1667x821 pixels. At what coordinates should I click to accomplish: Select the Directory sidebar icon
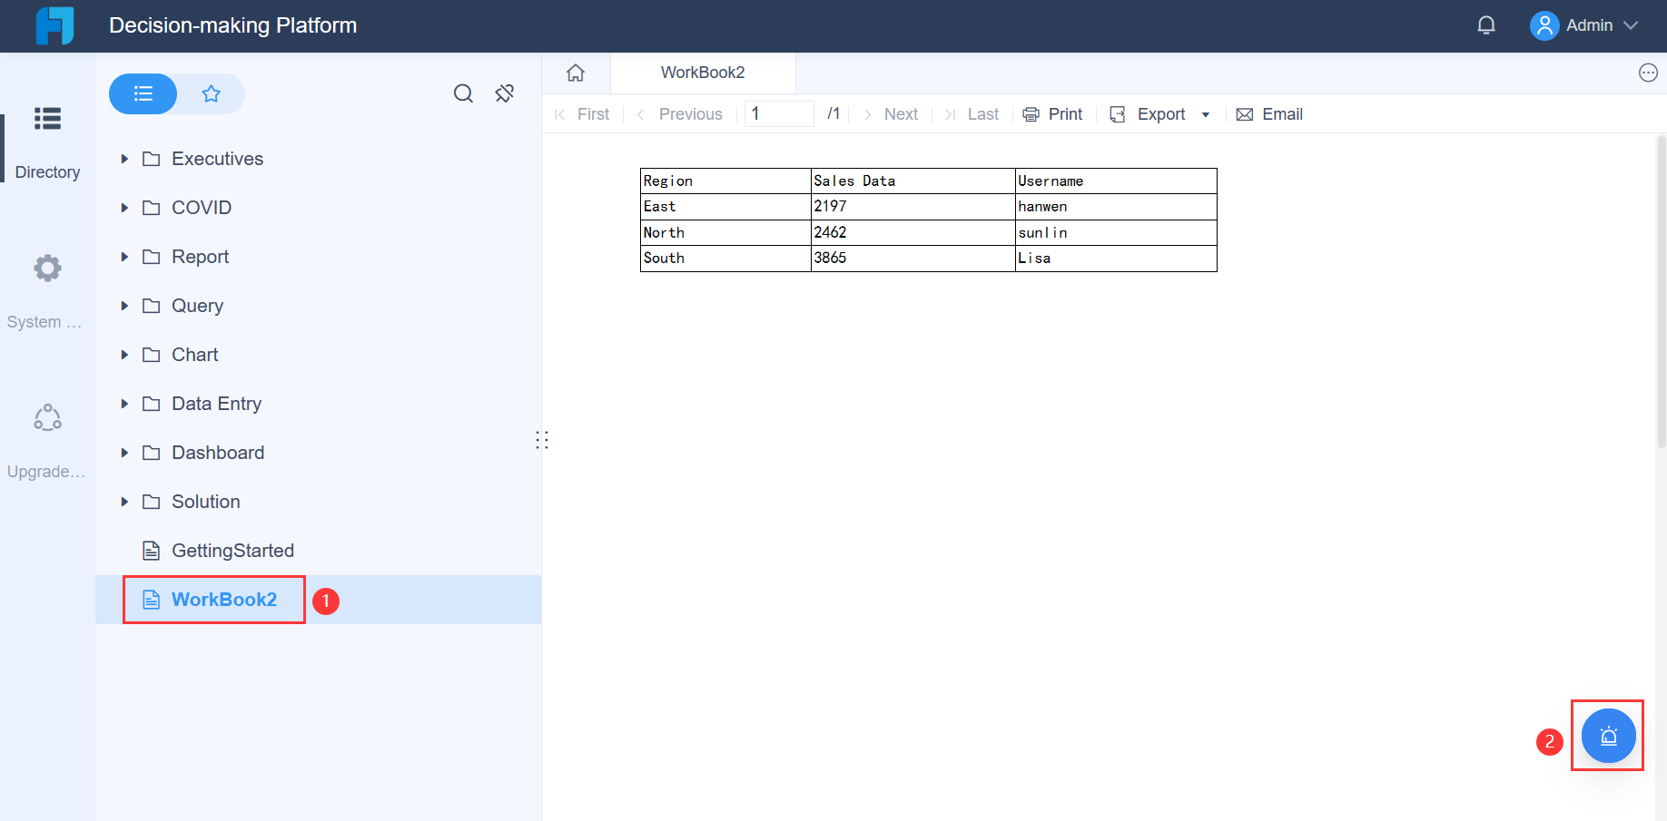pyautogui.click(x=46, y=119)
